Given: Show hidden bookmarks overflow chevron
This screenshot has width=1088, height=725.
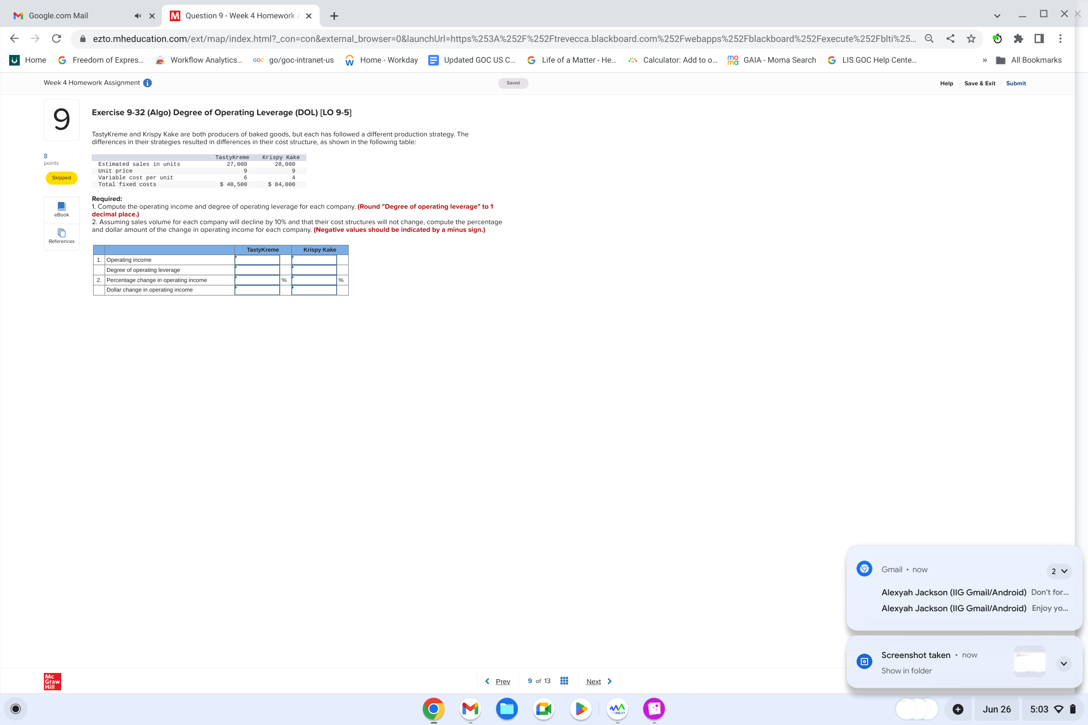Looking at the screenshot, I should 984,60.
